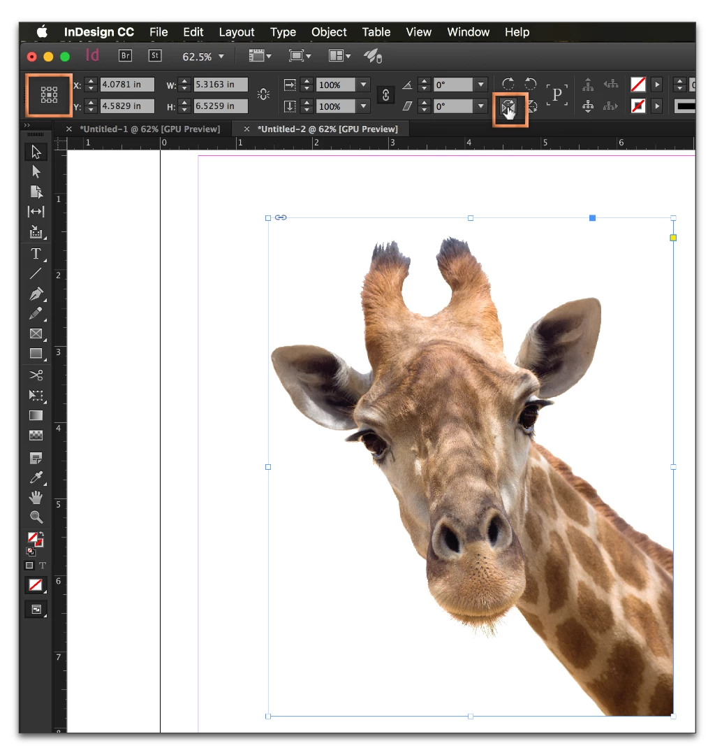Viewport: 715px width, 755px height.
Task: Choose the Line tool
Action: [36, 273]
